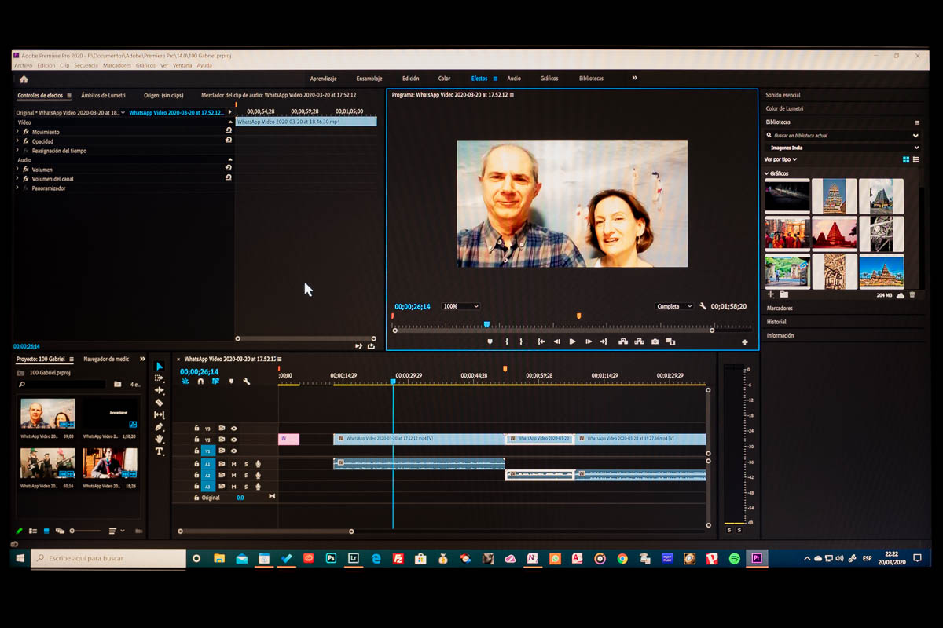Toggle lock on track V3
This screenshot has height=628, width=943.
point(196,429)
